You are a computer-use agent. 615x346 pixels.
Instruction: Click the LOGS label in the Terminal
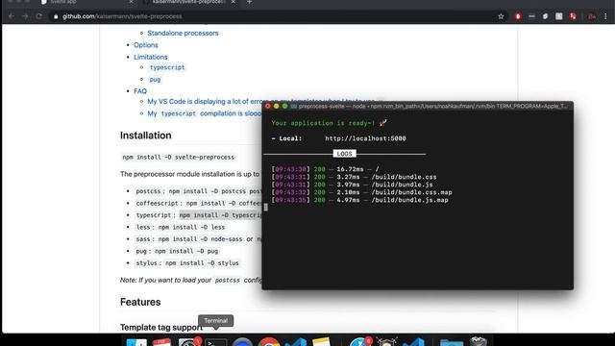[x=344, y=154]
